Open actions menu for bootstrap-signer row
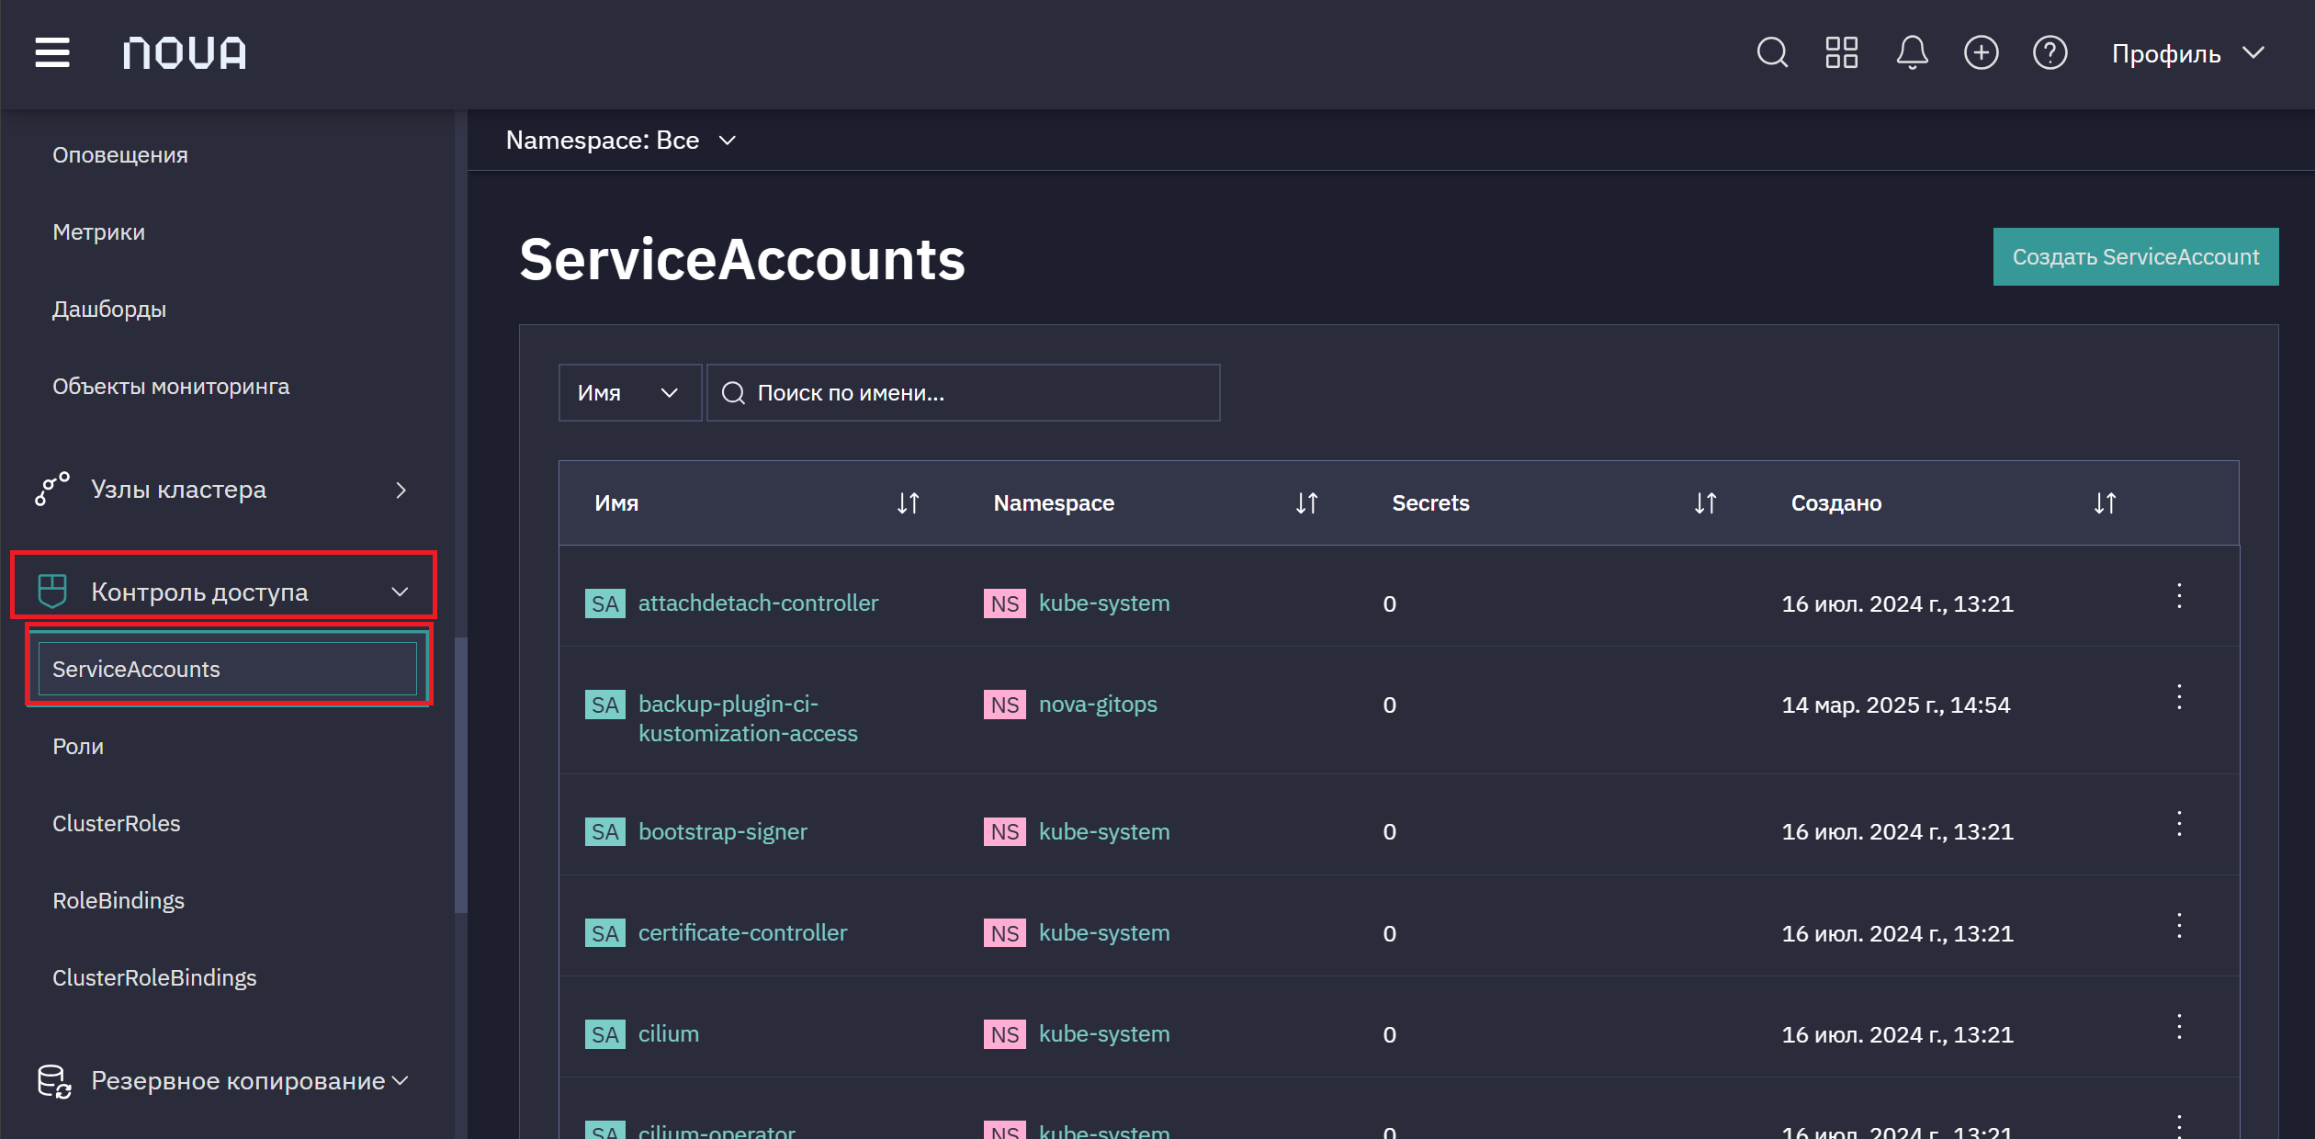2315x1139 pixels. 2179,824
